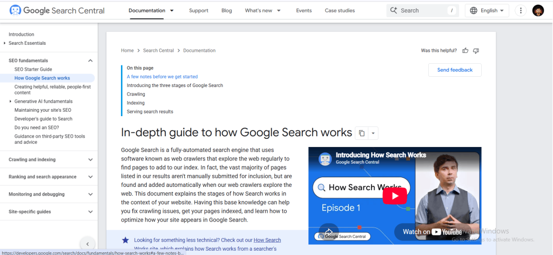Click the Documentation breadcrumb link

tap(199, 50)
